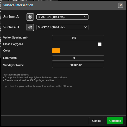Click the 'Results are stored as KAD polygon entities' line

(29, 80)
